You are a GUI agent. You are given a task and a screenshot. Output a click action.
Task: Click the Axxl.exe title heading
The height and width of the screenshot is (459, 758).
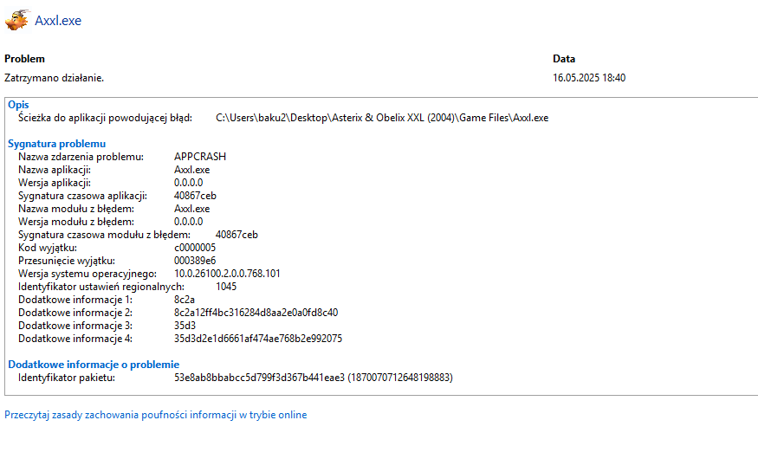pos(58,21)
